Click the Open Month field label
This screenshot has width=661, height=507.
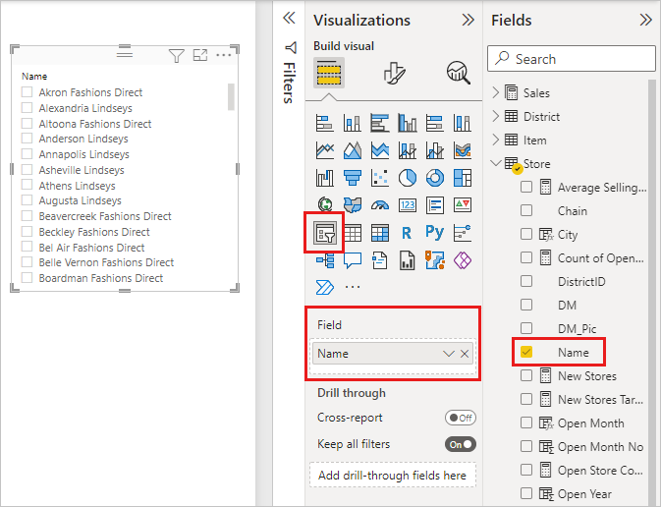pos(590,423)
